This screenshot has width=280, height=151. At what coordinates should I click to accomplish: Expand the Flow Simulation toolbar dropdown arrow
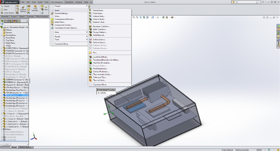[35, 13]
